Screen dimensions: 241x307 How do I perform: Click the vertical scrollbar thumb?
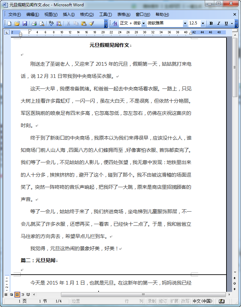coord(235,67)
